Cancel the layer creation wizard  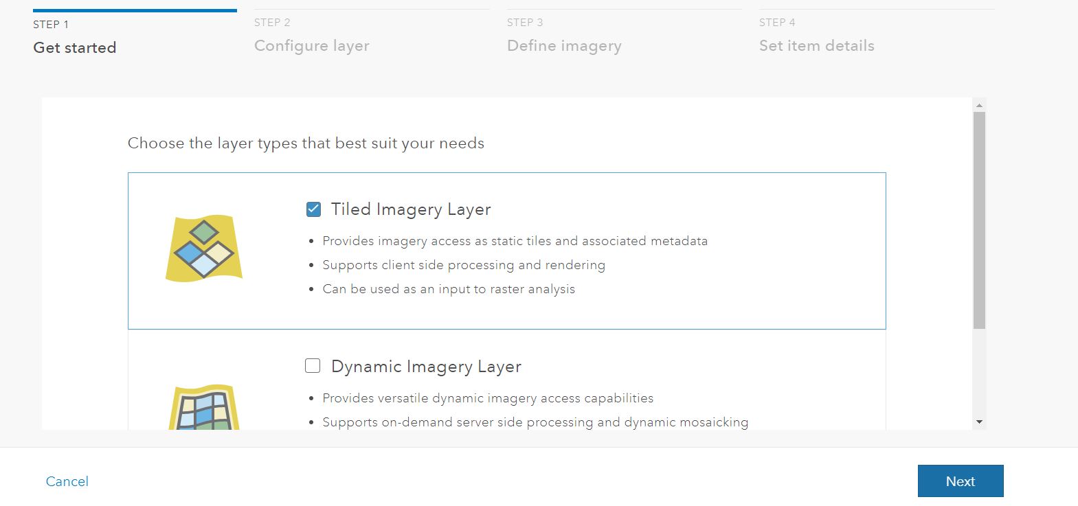[67, 481]
